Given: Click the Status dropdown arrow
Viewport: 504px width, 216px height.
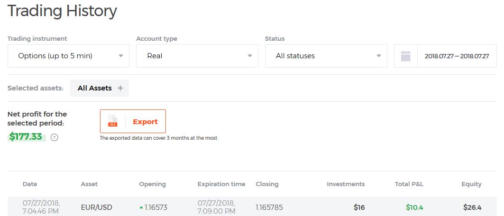Looking at the screenshot, I should [379, 56].
